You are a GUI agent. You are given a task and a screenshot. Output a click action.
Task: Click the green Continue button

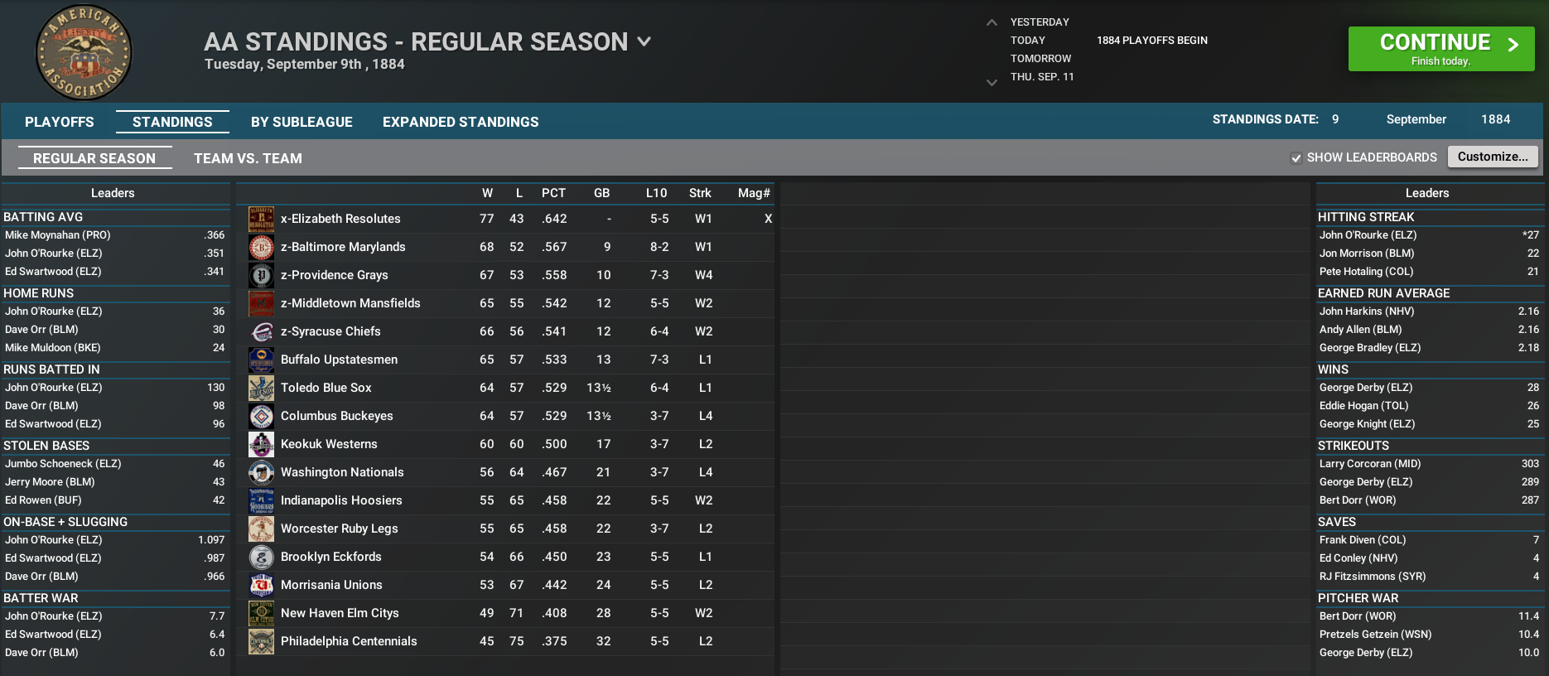click(x=1441, y=49)
